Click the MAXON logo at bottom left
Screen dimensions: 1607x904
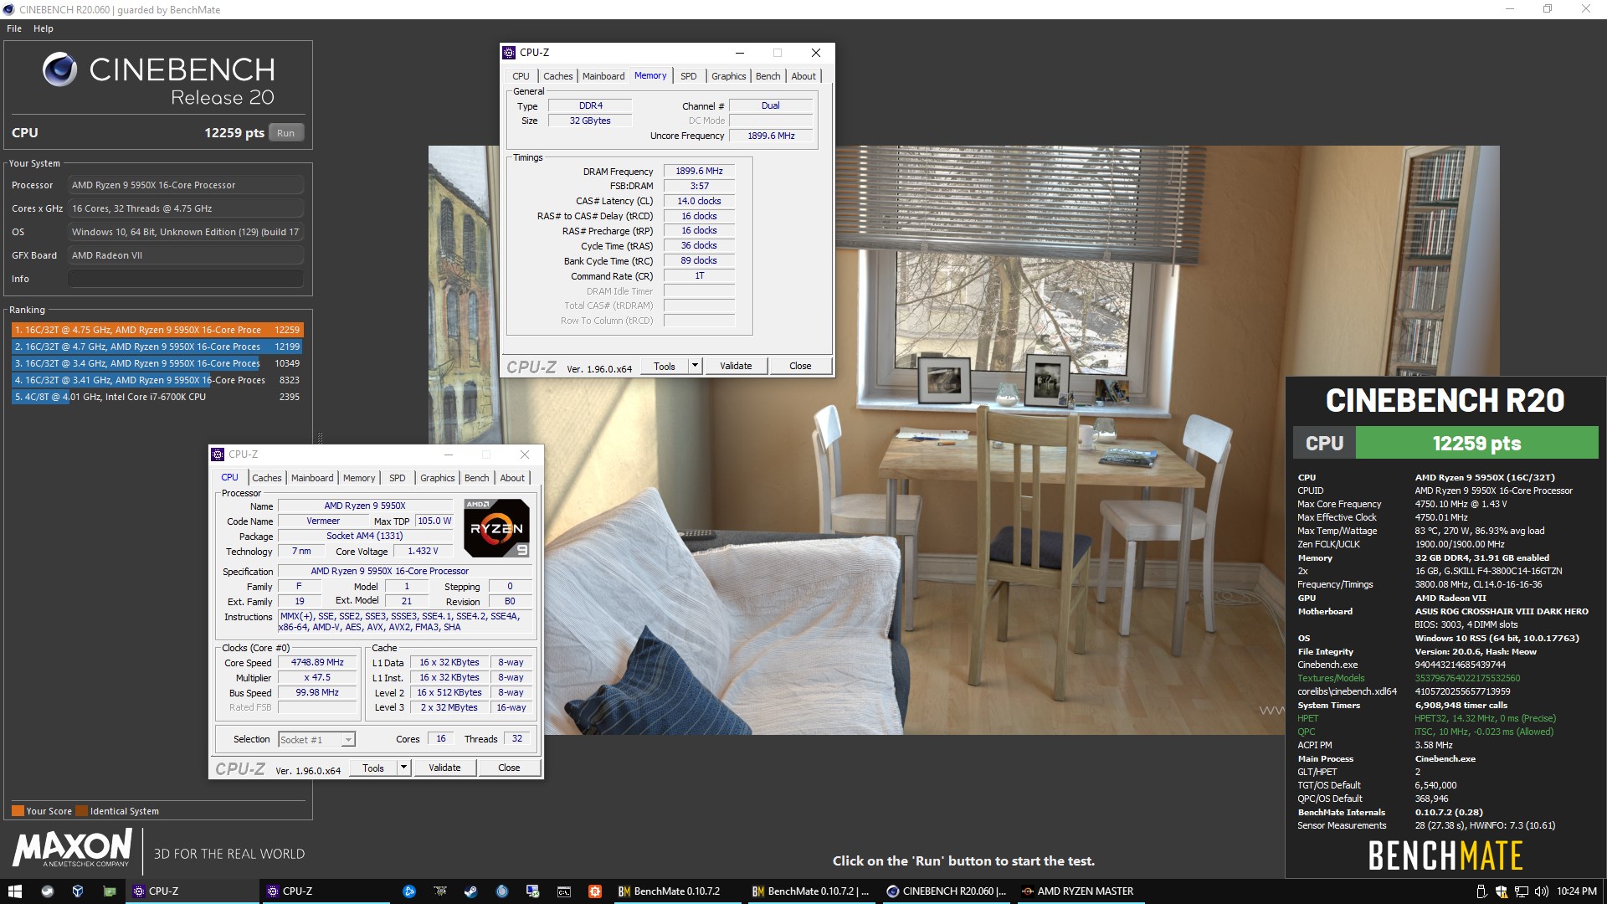72,848
